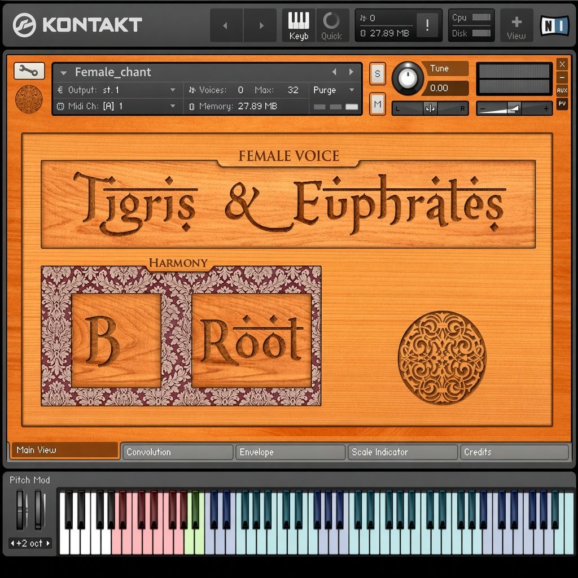Expand the Female_chant instrument dropdown arrow
578x578 pixels.
[63, 73]
